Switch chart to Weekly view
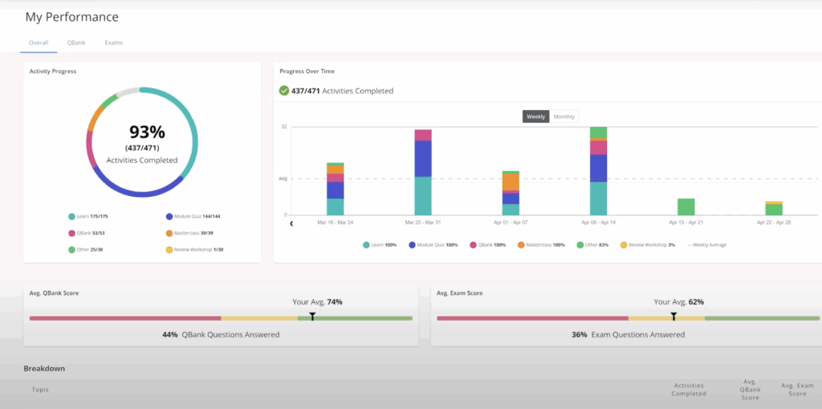This screenshot has width=822, height=409. [x=535, y=117]
